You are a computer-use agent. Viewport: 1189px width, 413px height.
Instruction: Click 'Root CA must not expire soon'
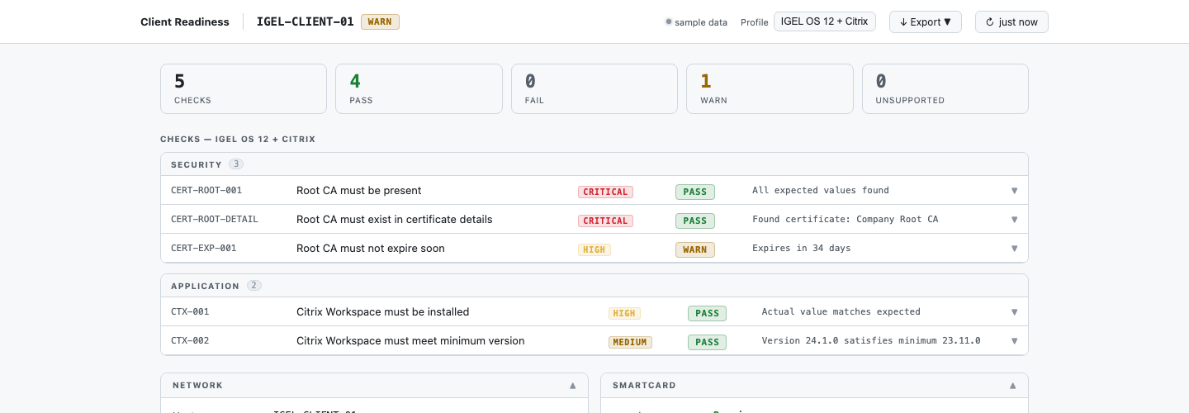point(371,249)
